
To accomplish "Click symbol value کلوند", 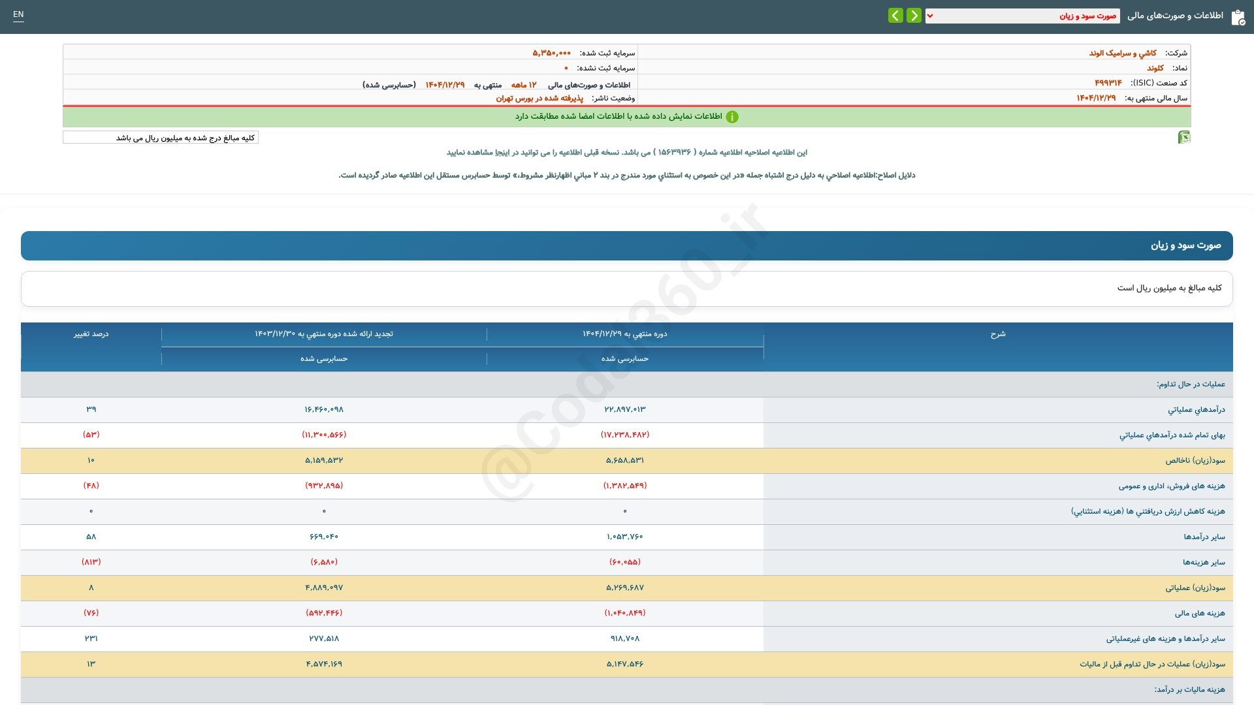I will (x=1155, y=68).
